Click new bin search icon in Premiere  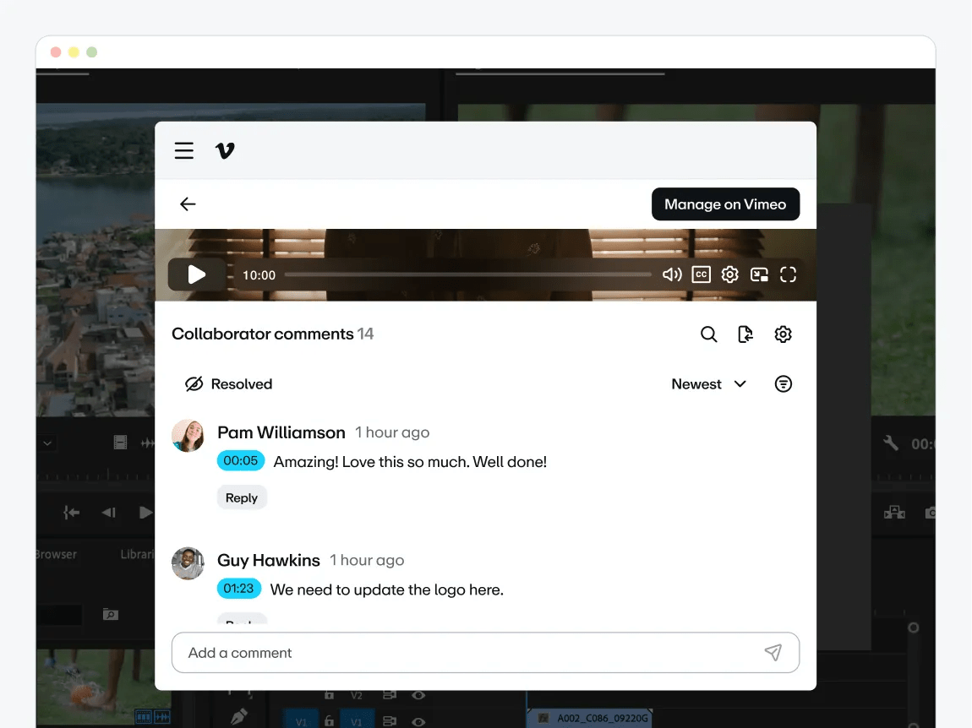click(x=111, y=614)
